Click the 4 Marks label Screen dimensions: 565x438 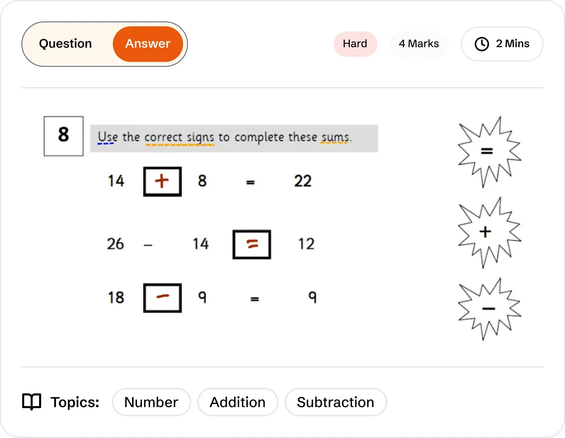coord(419,44)
